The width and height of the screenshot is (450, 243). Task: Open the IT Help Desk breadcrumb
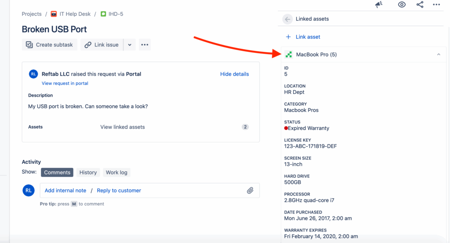tap(75, 14)
